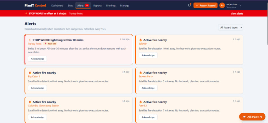Click the STOP WORK in effect banner text
This screenshot has height=123, width=268.
[x=48, y=14]
